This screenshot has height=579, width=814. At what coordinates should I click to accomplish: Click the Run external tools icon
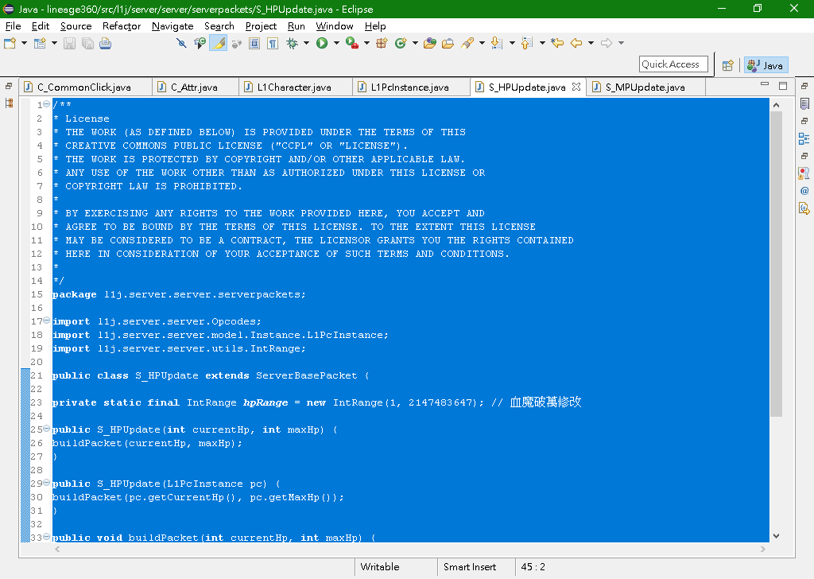point(351,44)
